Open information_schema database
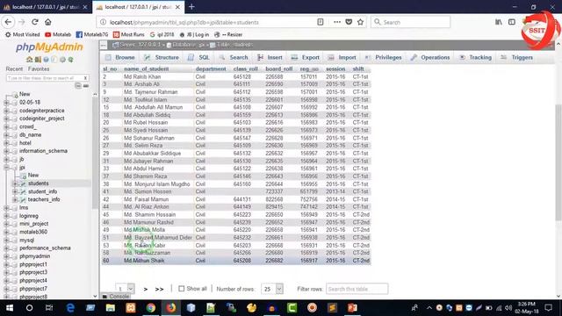The width and height of the screenshot is (562, 316). tap(43, 151)
